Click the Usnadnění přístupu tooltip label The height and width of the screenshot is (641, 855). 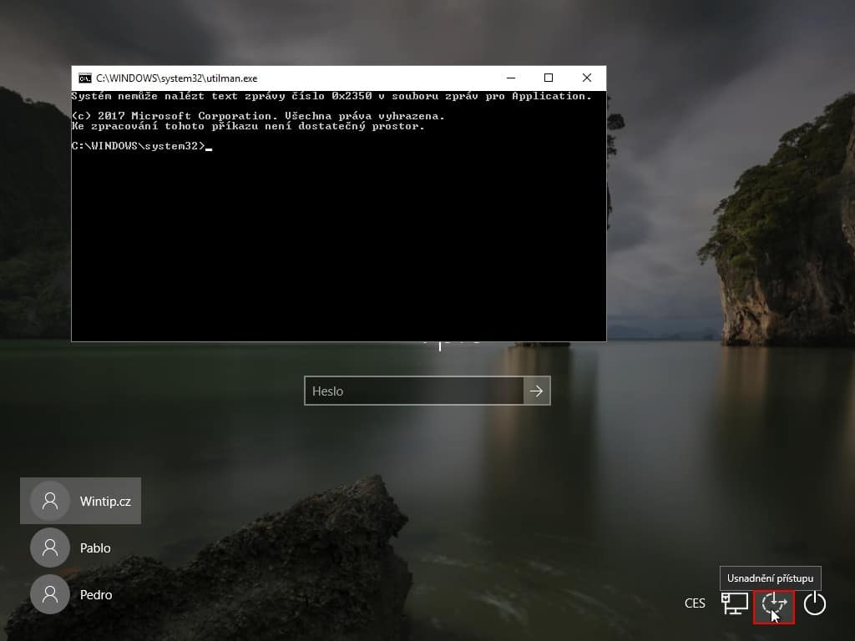[770, 578]
